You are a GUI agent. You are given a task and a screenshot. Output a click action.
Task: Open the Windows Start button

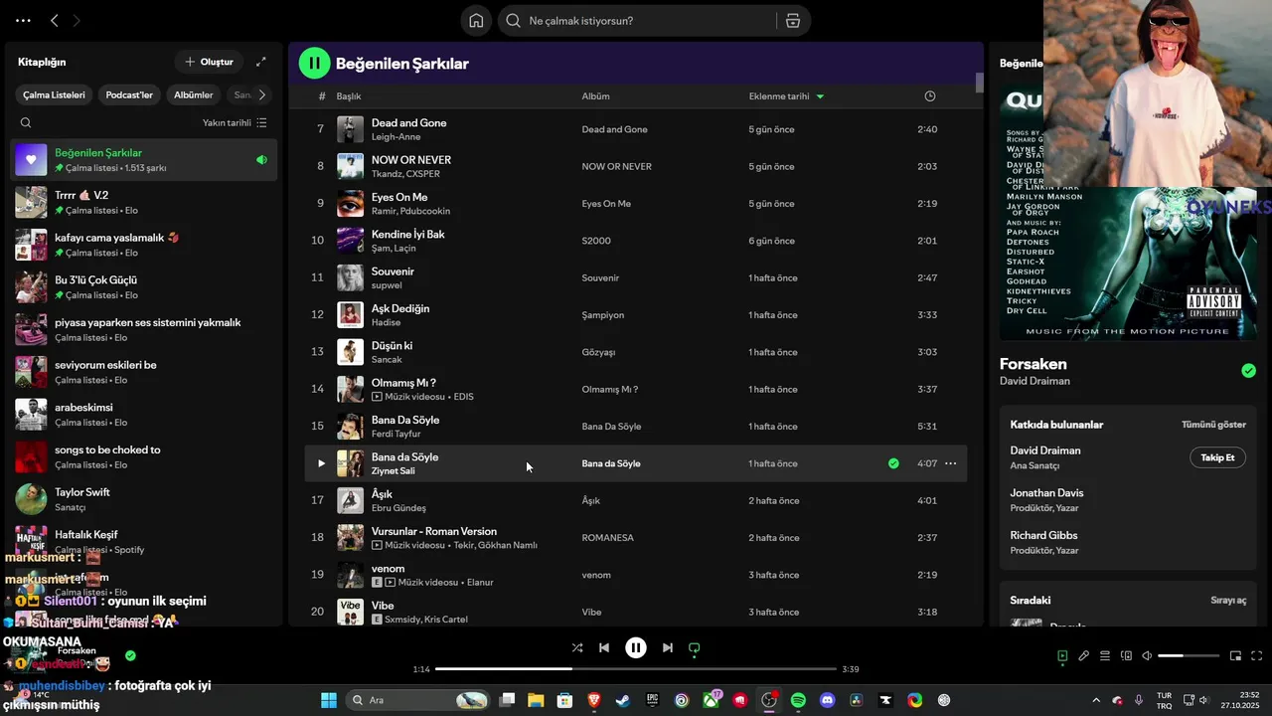328,700
